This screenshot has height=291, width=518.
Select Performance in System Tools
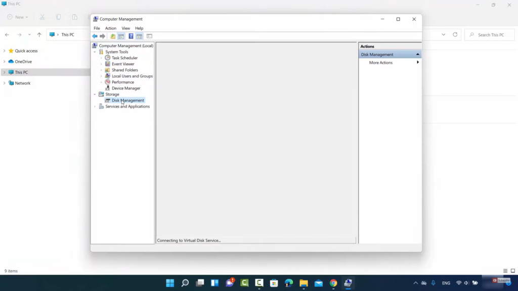pyautogui.click(x=123, y=82)
